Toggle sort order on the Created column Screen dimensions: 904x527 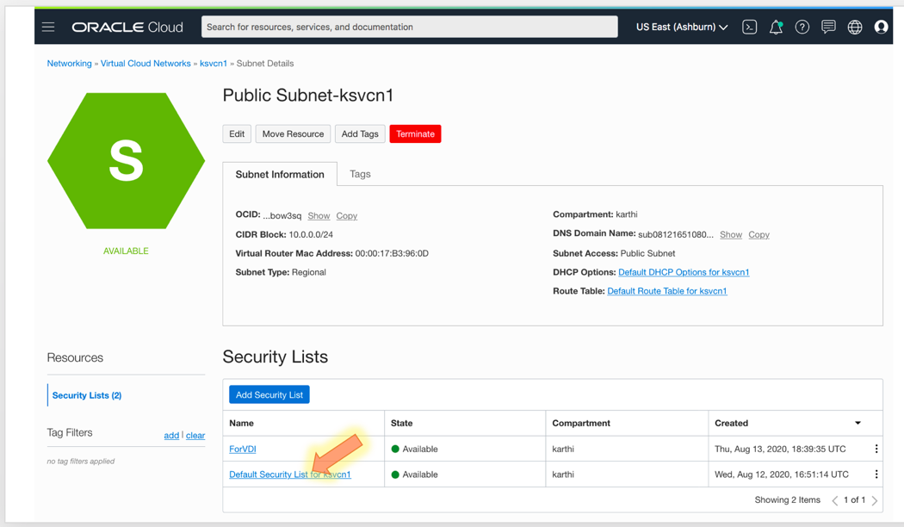857,423
